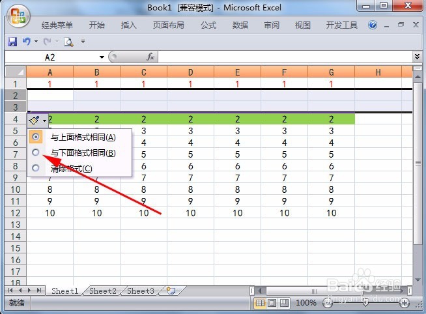Switch to Sheet2 tab
The width and height of the screenshot is (426, 314).
click(103, 291)
